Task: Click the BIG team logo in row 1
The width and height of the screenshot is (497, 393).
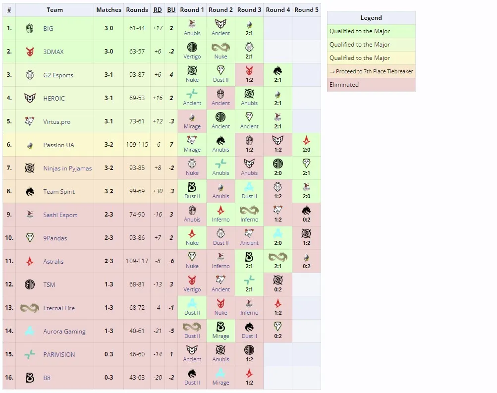Action: click(x=29, y=28)
